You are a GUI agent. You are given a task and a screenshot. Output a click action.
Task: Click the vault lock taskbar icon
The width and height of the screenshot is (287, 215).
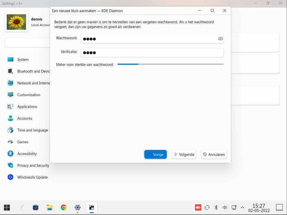tap(92, 207)
